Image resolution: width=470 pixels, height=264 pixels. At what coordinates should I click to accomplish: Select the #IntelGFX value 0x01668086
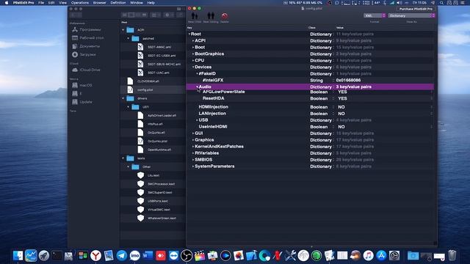pyautogui.click(x=348, y=80)
